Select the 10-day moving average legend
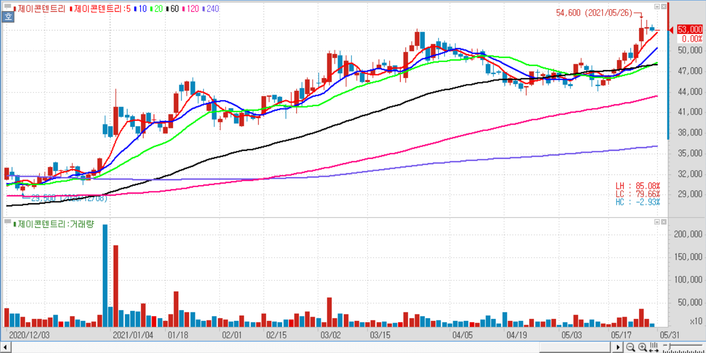The width and height of the screenshot is (706, 353). [140, 9]
